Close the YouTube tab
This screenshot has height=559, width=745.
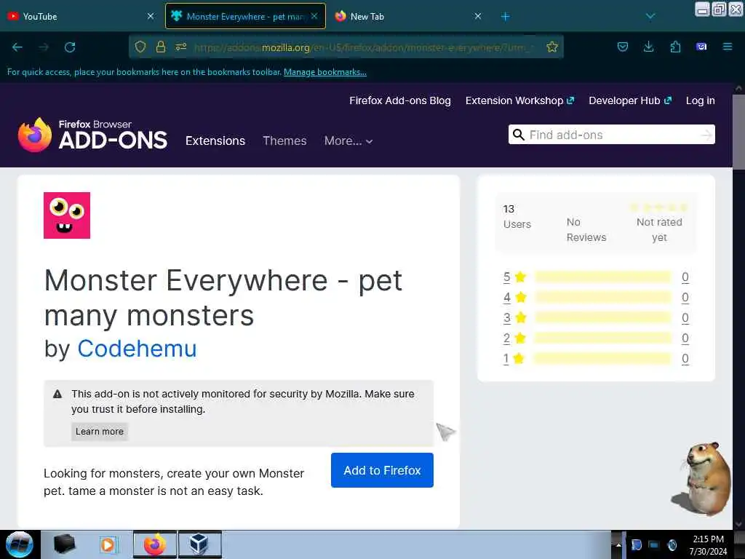[151, 16]
